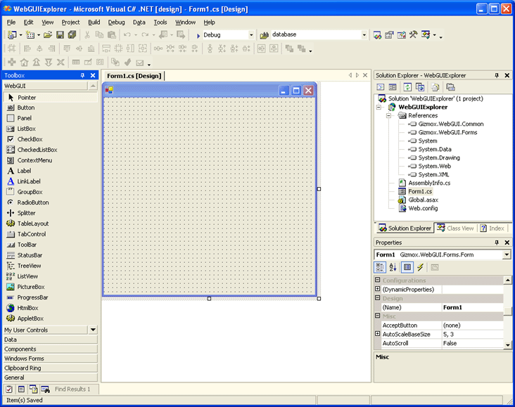
Task: Pick TabControl from the Toolbox
Action: point(50,234)
